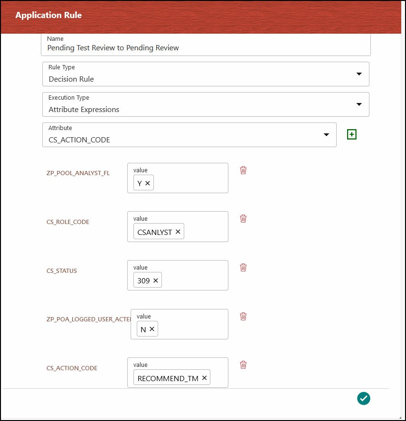Open the Attribute dropdown showing CS_ACTION_CODE
406x421 pixels.
coord(326,135)
